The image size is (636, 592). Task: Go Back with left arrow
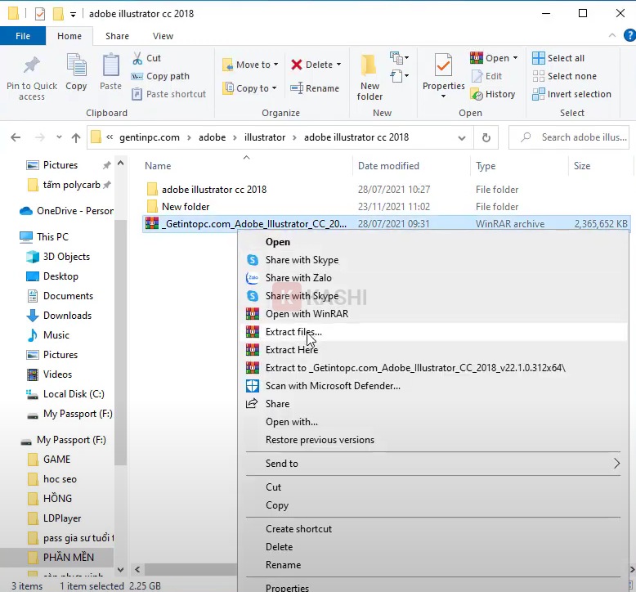tap(16, 137)
